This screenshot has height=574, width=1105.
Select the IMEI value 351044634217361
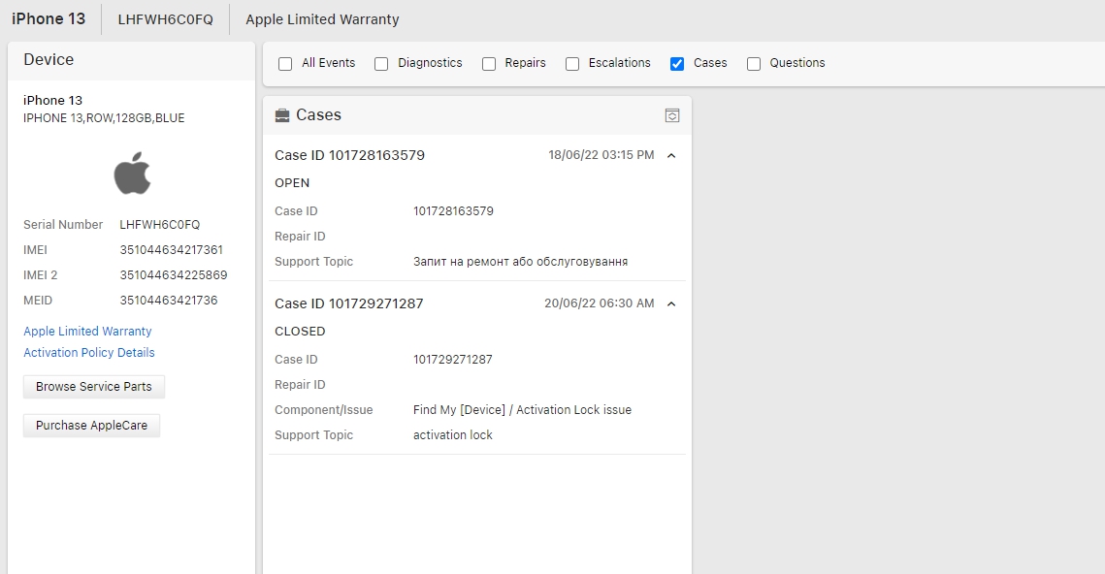tap(172, 250)
